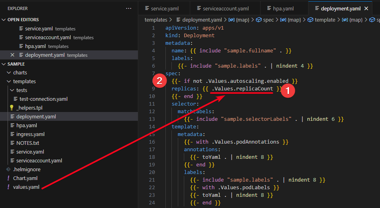Click the exclamation icon beside Chart.yaml
380x208 pixels.
click(x=8, y=178)
